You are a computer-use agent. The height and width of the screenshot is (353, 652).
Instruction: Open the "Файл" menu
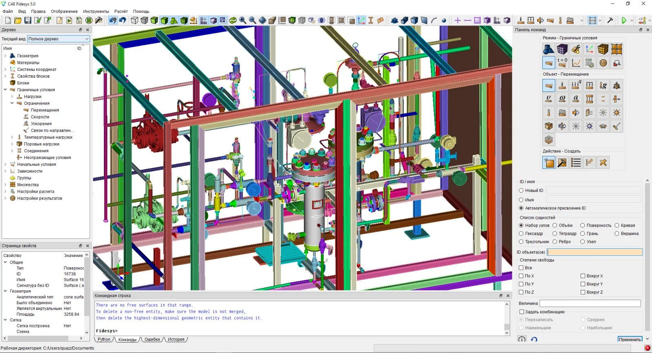(x=8, y=11)
